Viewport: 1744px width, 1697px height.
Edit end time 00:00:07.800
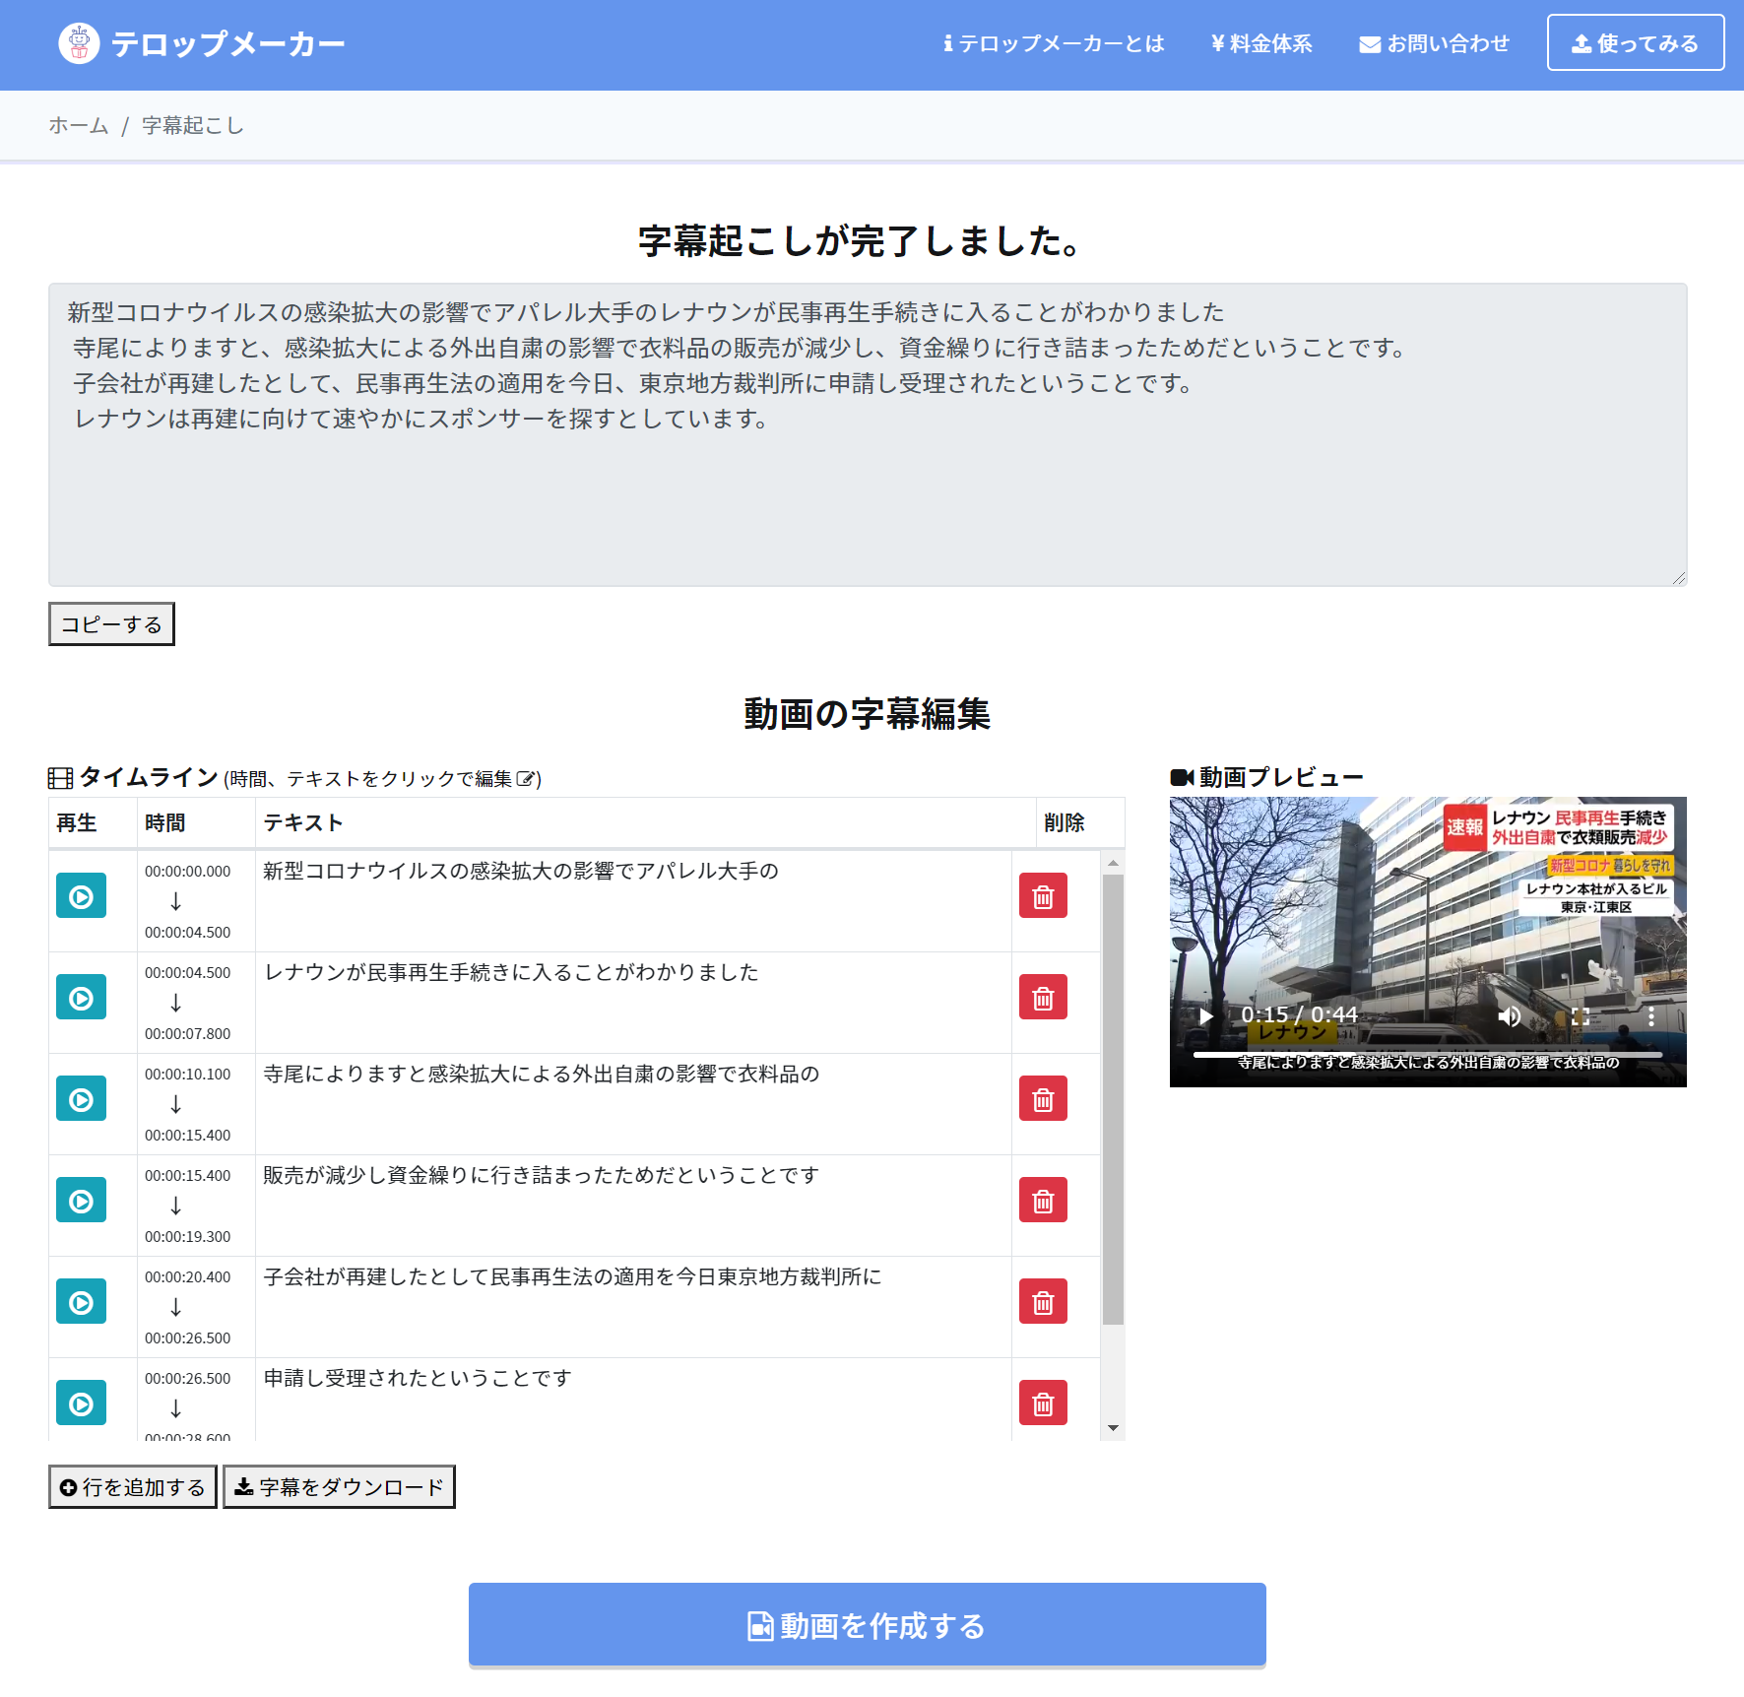click(188, 1034)
